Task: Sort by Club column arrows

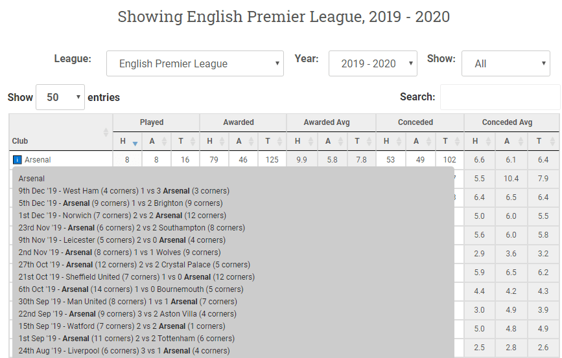Action: pyautogui.click(x=106, y=133)
